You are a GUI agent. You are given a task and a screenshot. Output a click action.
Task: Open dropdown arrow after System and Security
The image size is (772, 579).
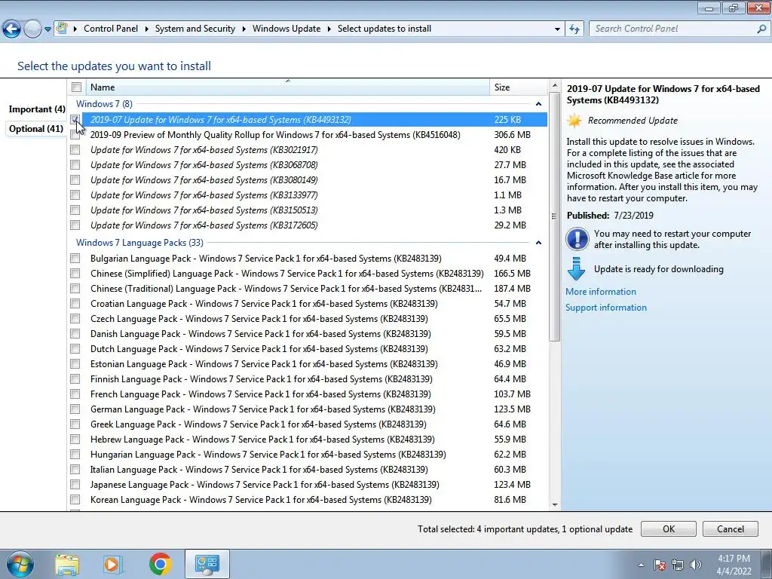coord(244,29)
